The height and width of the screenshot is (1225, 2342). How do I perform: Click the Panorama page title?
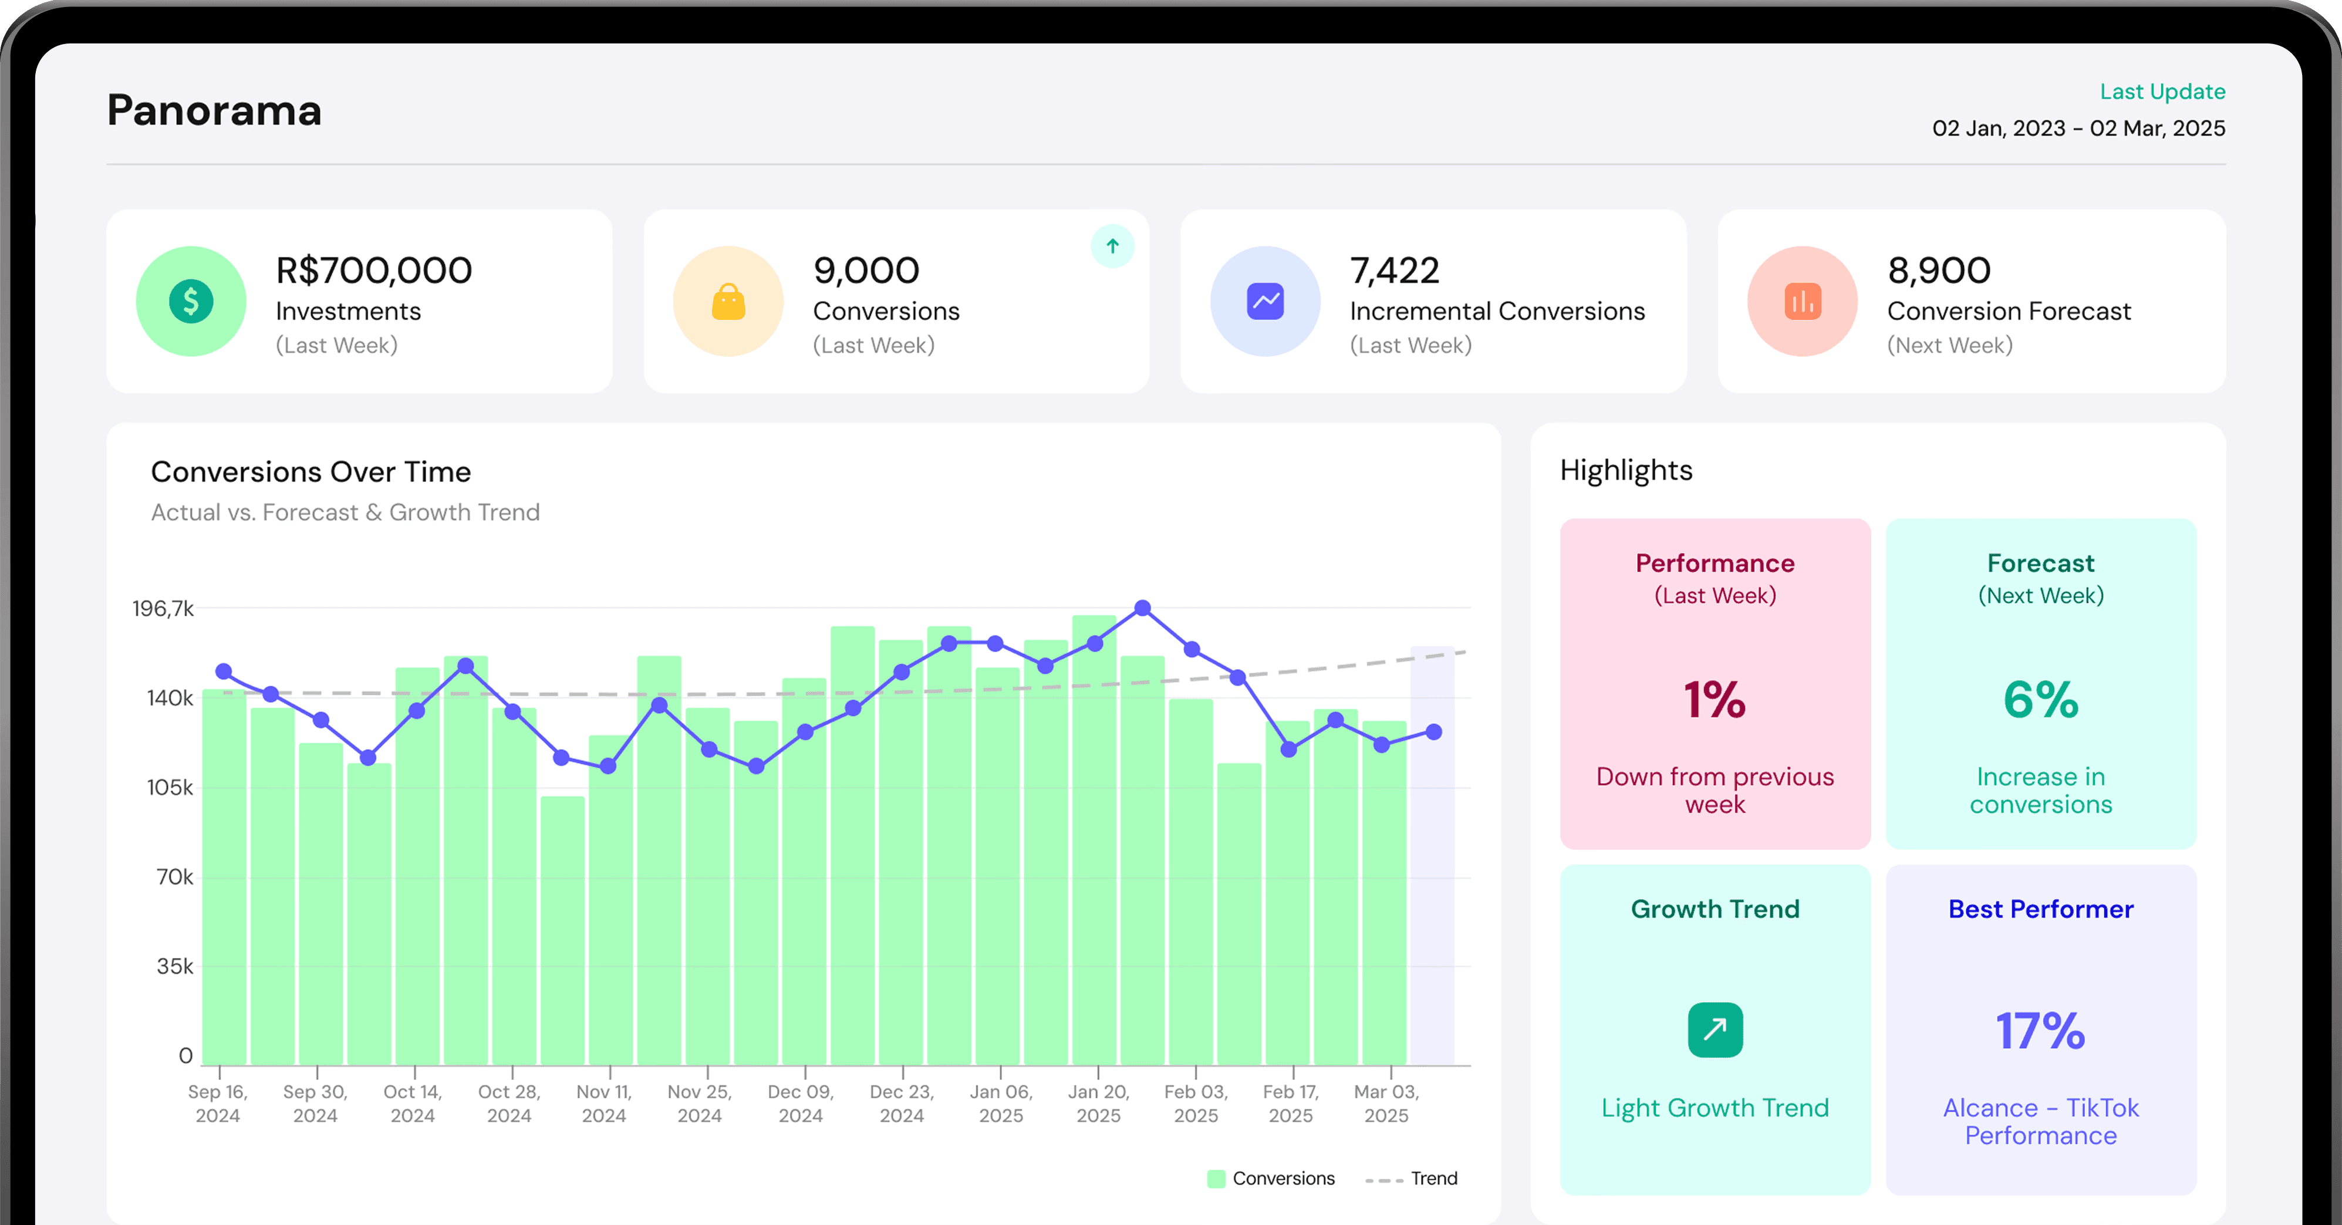215,110
